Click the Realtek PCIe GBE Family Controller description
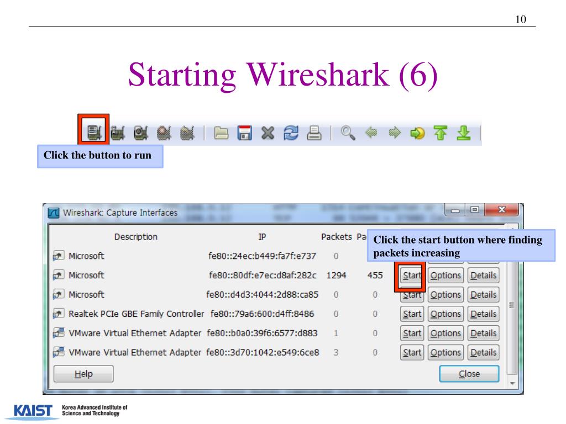566x424 pixels. (136, 314)
